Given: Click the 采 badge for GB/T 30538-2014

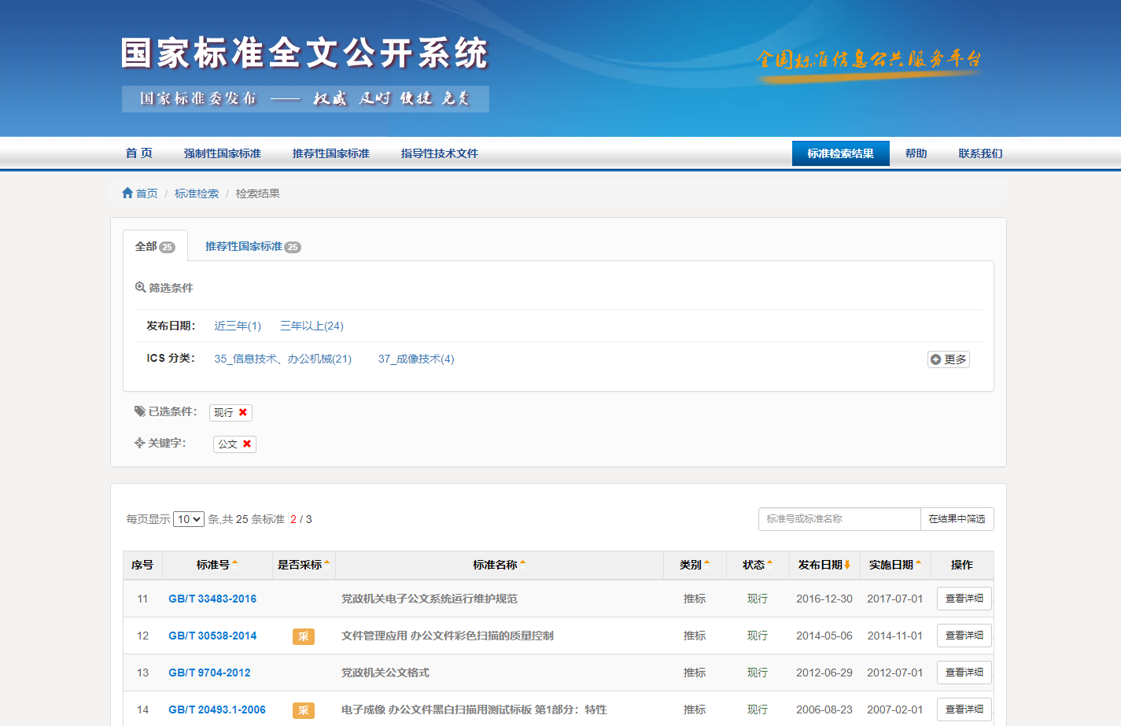Looking at the screenshot, I should (303, 636).
